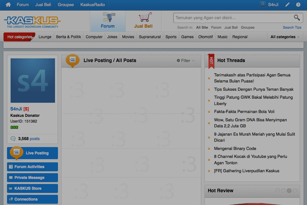Open the Movies category
Viewport: 307px width, 205px height.
(x=128, y=37)
